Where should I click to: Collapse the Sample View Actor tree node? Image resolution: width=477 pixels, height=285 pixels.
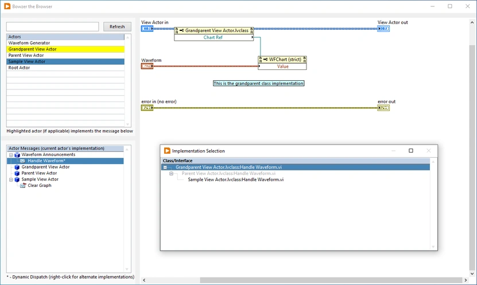click(x=11, y=179)
